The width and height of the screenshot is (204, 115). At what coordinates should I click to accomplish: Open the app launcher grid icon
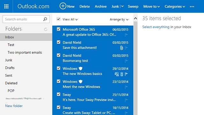[x=6, y=6]
